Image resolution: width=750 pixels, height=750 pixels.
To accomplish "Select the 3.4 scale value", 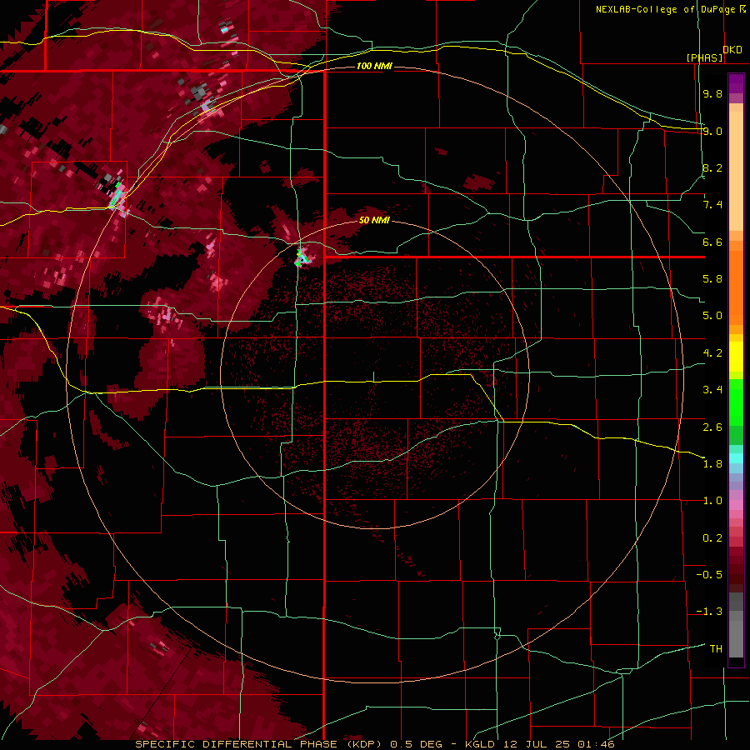I will click(712, 390).
